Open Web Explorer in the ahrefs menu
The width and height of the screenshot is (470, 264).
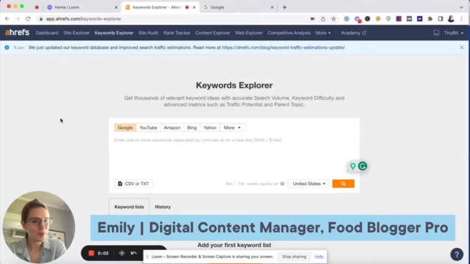click(249, 32)
